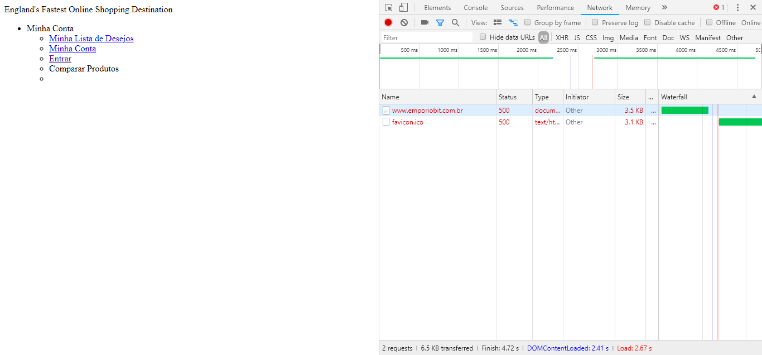Image resolution: width=762 pixels, height=355 pixels.
Task: Click the green waterfall bar for favicon.ico
Action: click(740, 122)
